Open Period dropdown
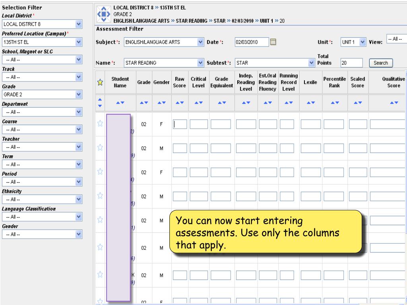 coord(42,182)
